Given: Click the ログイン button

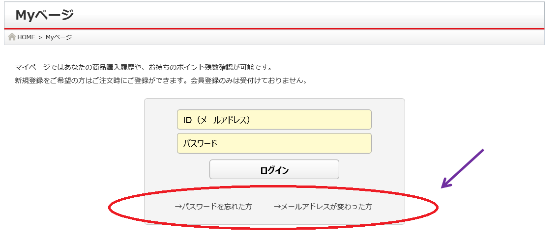Looking at the screenshot, I should [274, 169].
